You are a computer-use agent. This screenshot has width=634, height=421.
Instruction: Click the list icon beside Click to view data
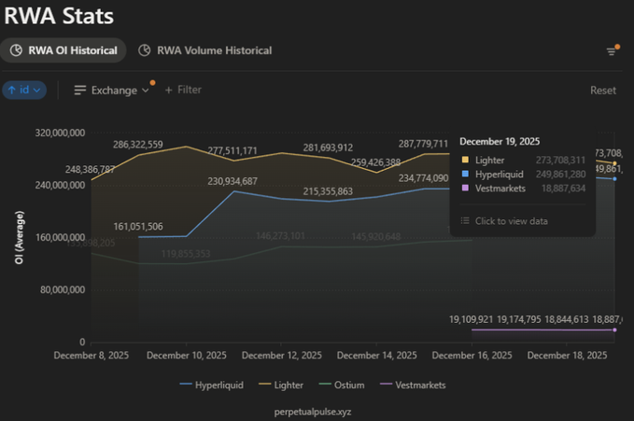[x=465, y=221]
